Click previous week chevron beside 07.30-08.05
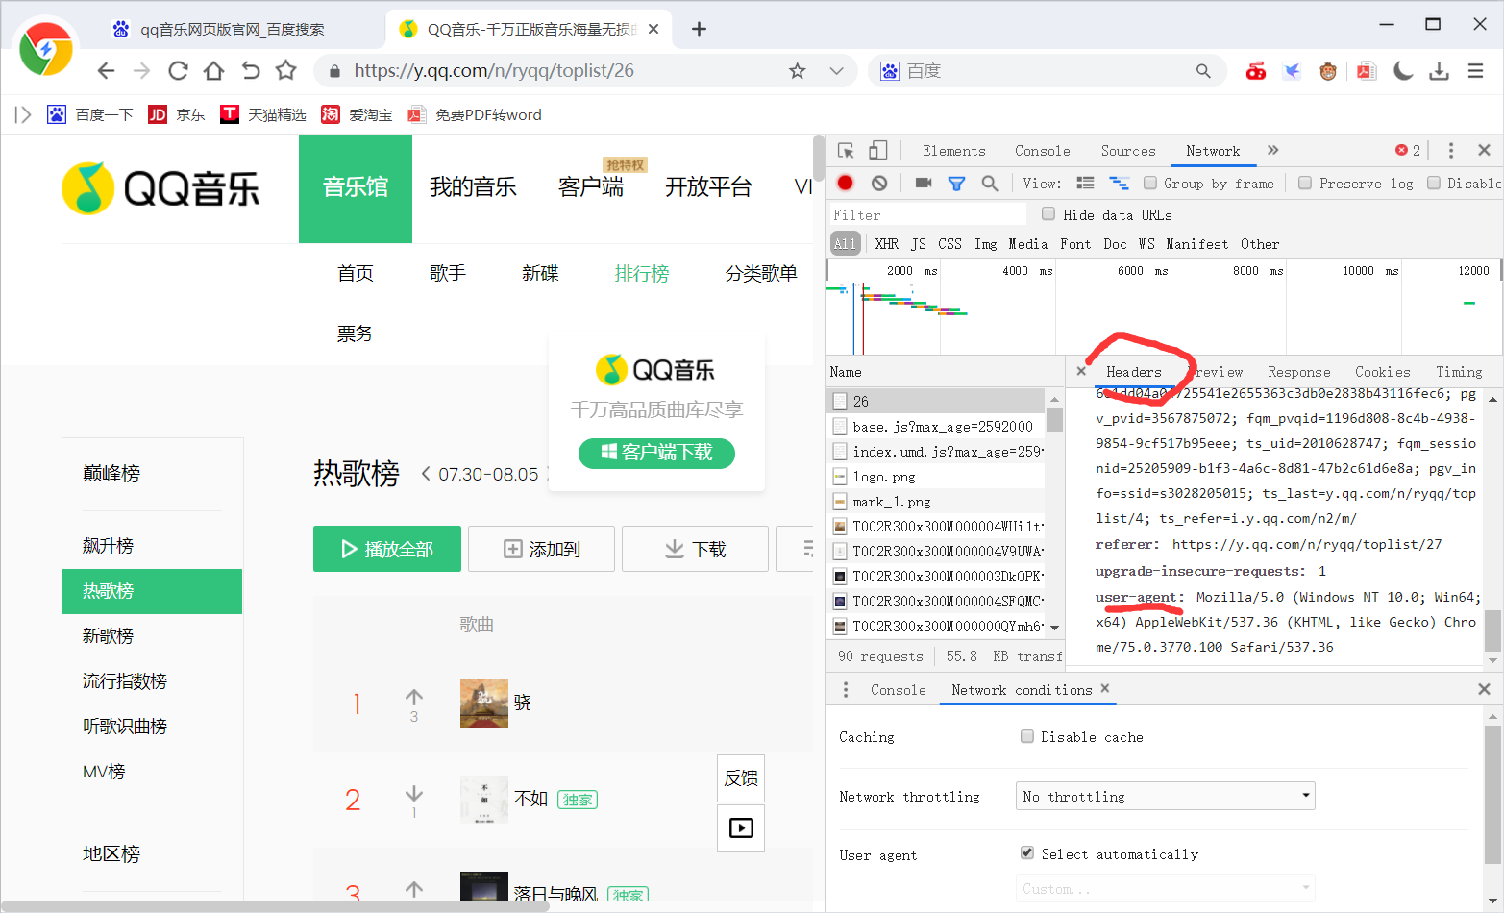Image resolution: width=1504 pixels, height=913 pixels. pos(426,474)
